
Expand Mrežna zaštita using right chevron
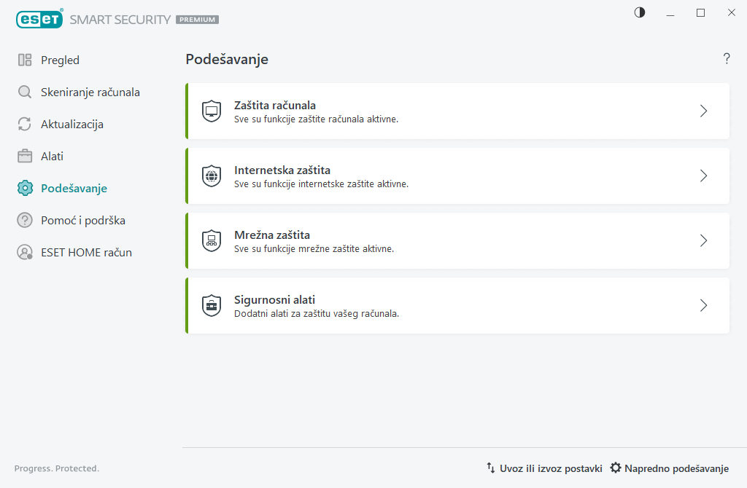click(703, 241)
